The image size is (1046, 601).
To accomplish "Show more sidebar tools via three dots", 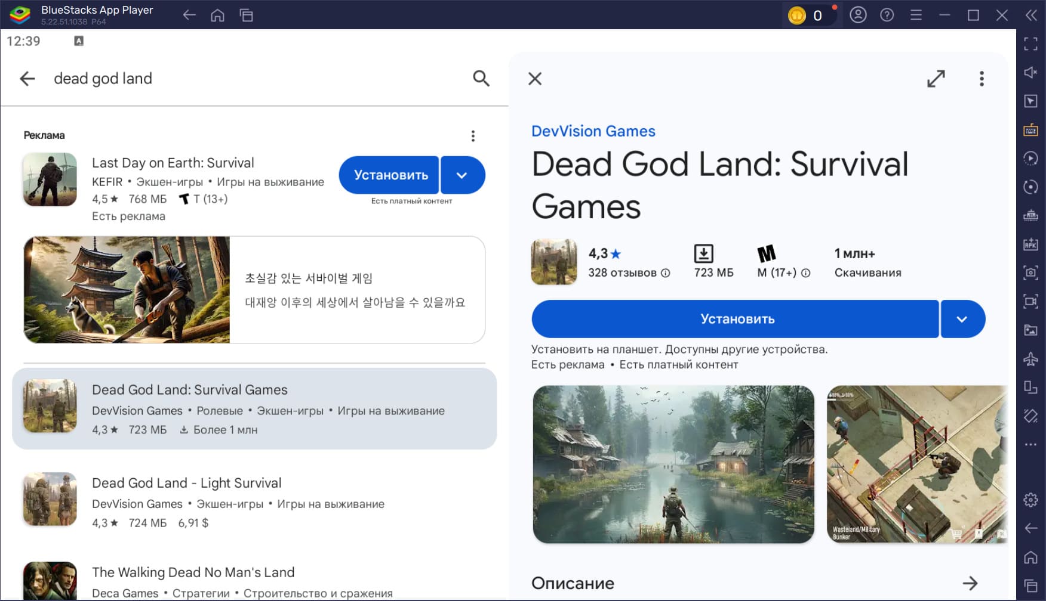I will tap(1030, 444).
